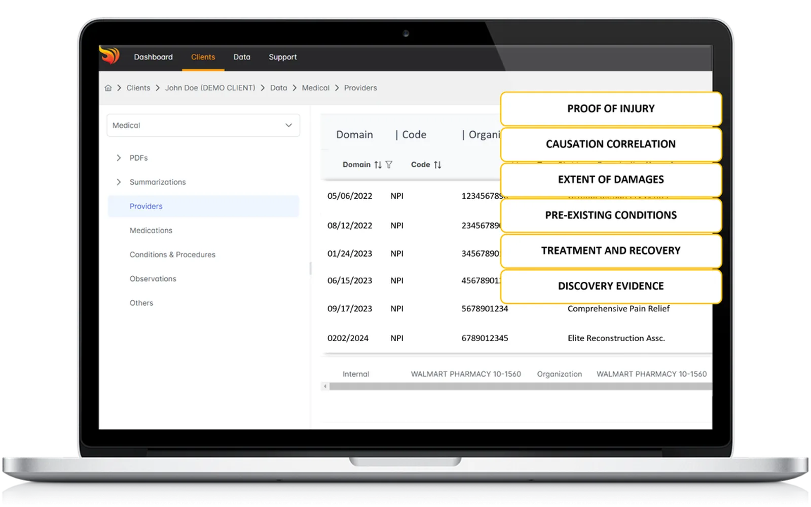
Task: Choose the PRE-EXISTING CONDITIONS button
Action: tap(611, 215)
